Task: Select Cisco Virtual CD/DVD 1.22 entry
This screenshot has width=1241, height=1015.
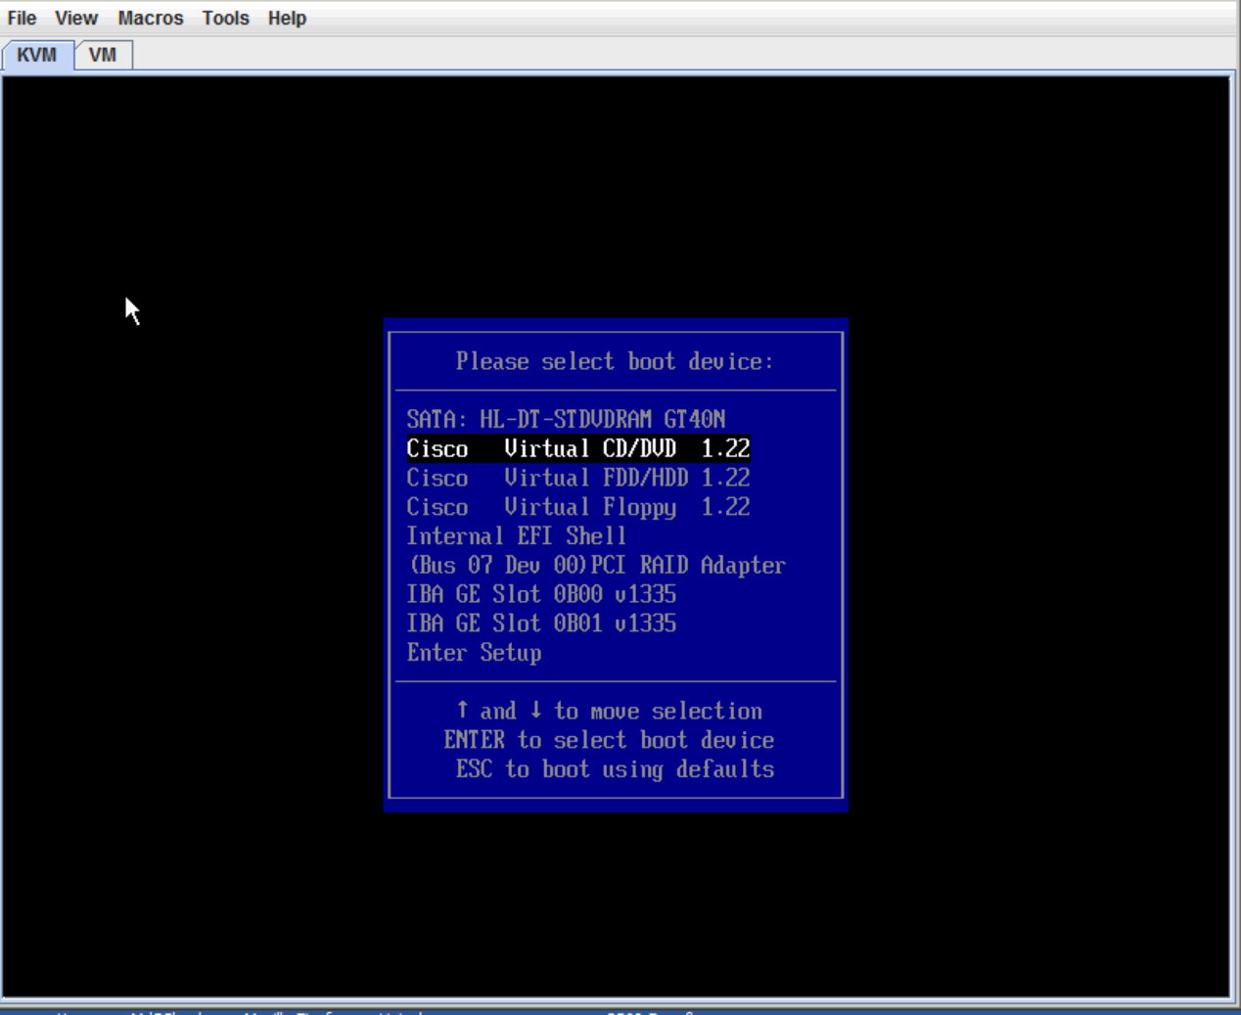Action: point(578,449)
